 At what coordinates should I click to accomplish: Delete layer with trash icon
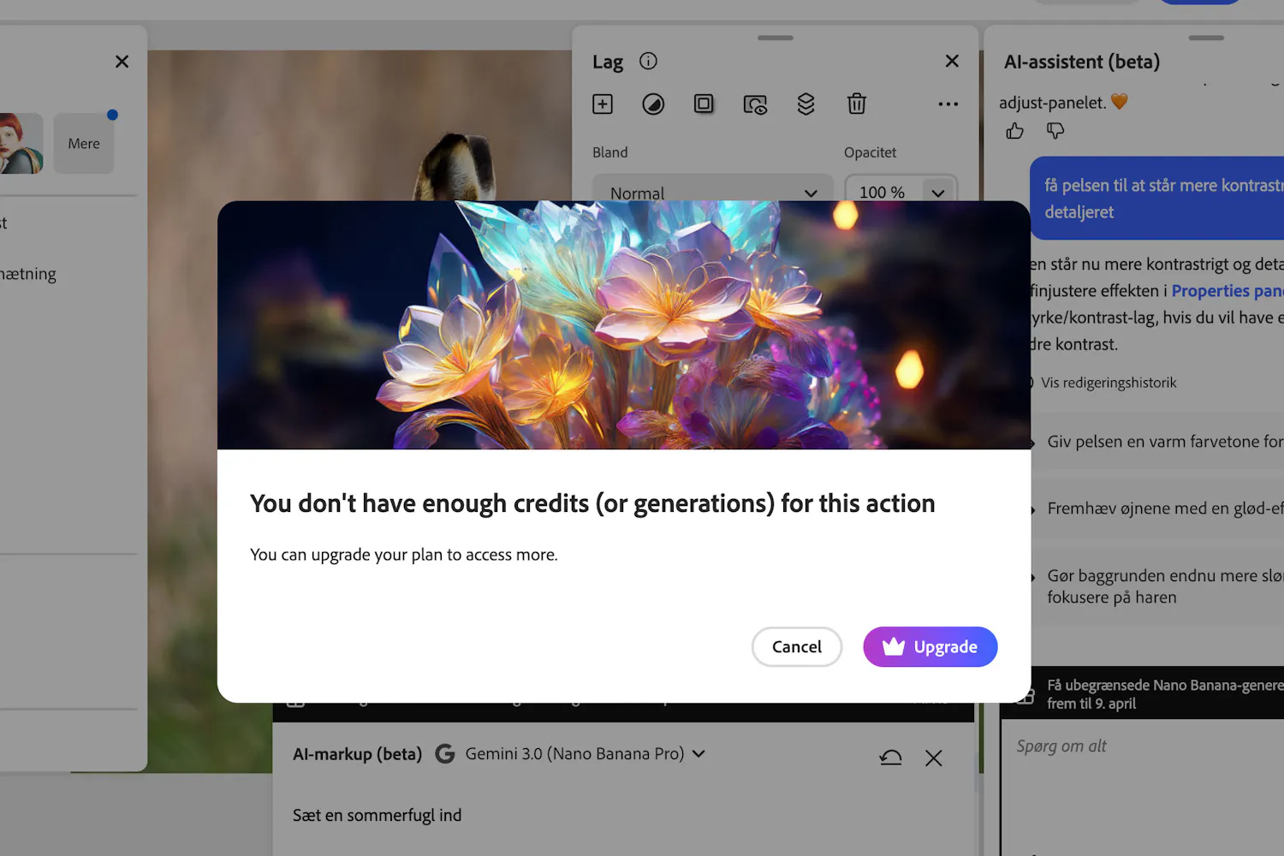click(x=856, y=104)
